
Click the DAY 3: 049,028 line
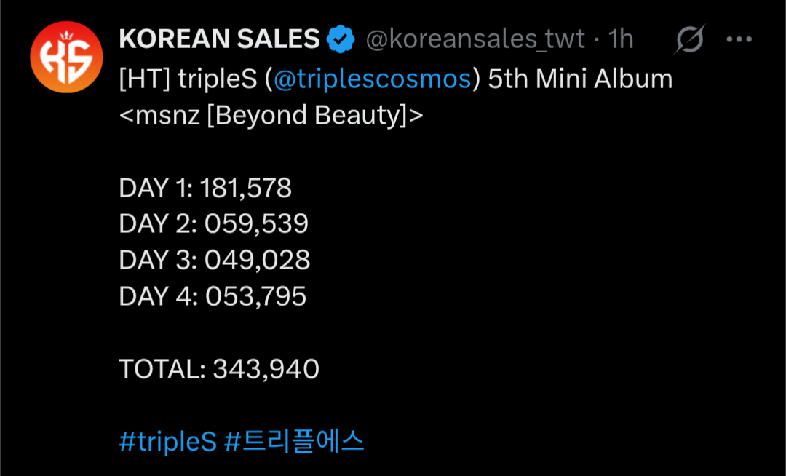click(214, 260)
